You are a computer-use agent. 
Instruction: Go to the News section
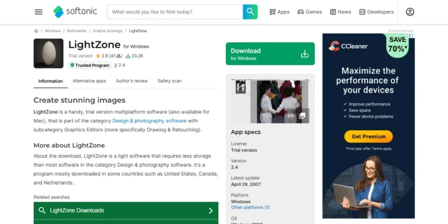pos(340,12)
